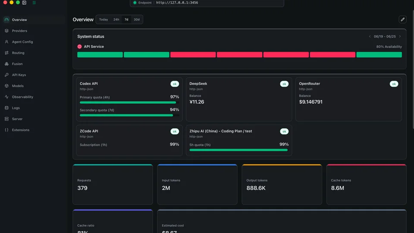
Task: Click the Zhipu 5h quota progress bar
Action: pyautogui.click(x=239, y=150)
